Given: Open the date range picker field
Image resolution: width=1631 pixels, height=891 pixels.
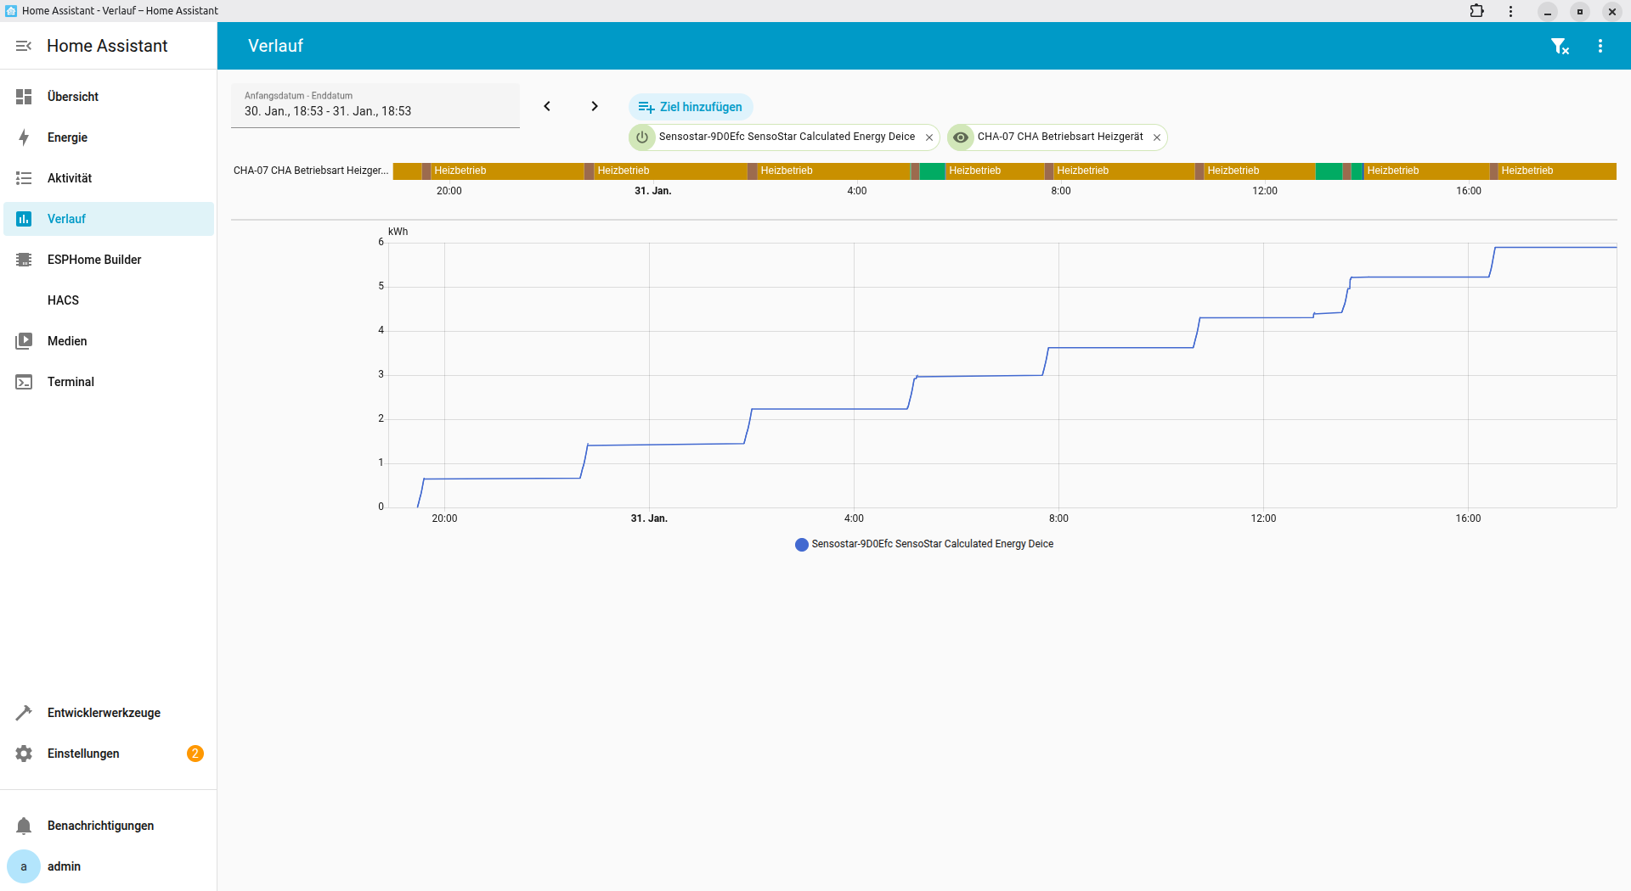Looking at the screenshot, I should [x=375, y=105].
